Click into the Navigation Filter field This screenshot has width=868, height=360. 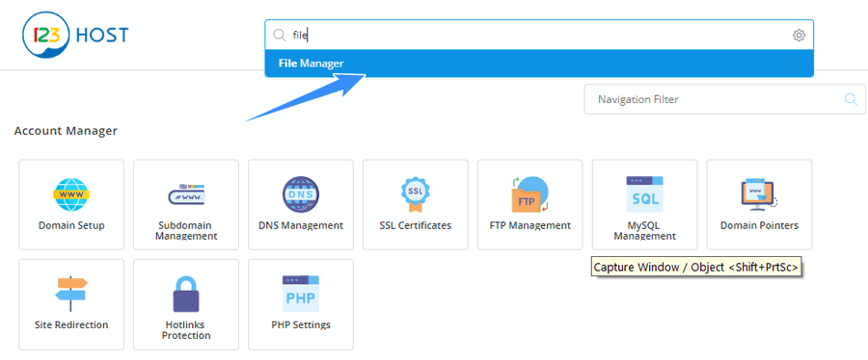point(724,99)
